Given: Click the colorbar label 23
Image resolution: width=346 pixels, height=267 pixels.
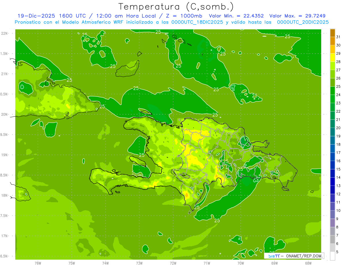Looking at the screenshot, I should pos(339,103).
